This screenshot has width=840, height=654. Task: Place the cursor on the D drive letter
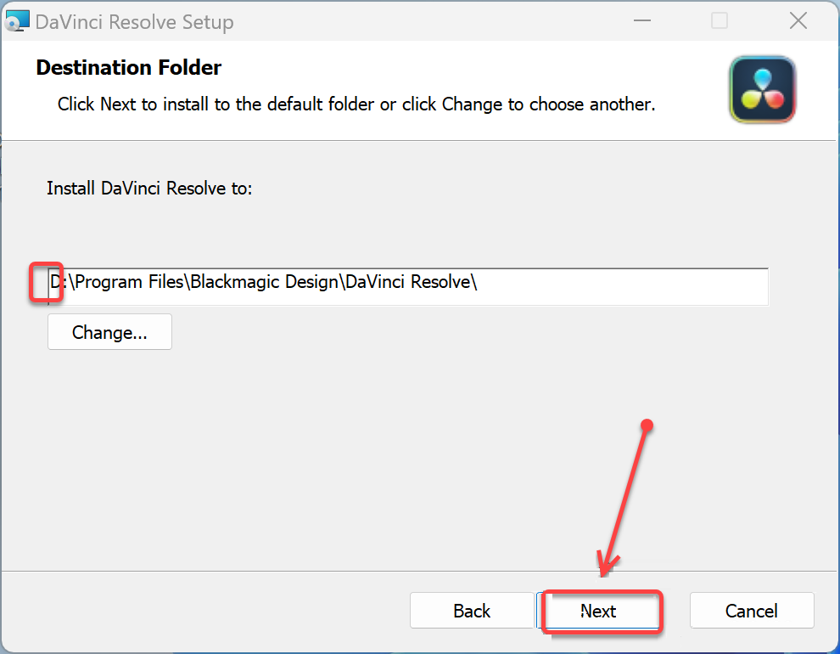(x=56, y=283)
